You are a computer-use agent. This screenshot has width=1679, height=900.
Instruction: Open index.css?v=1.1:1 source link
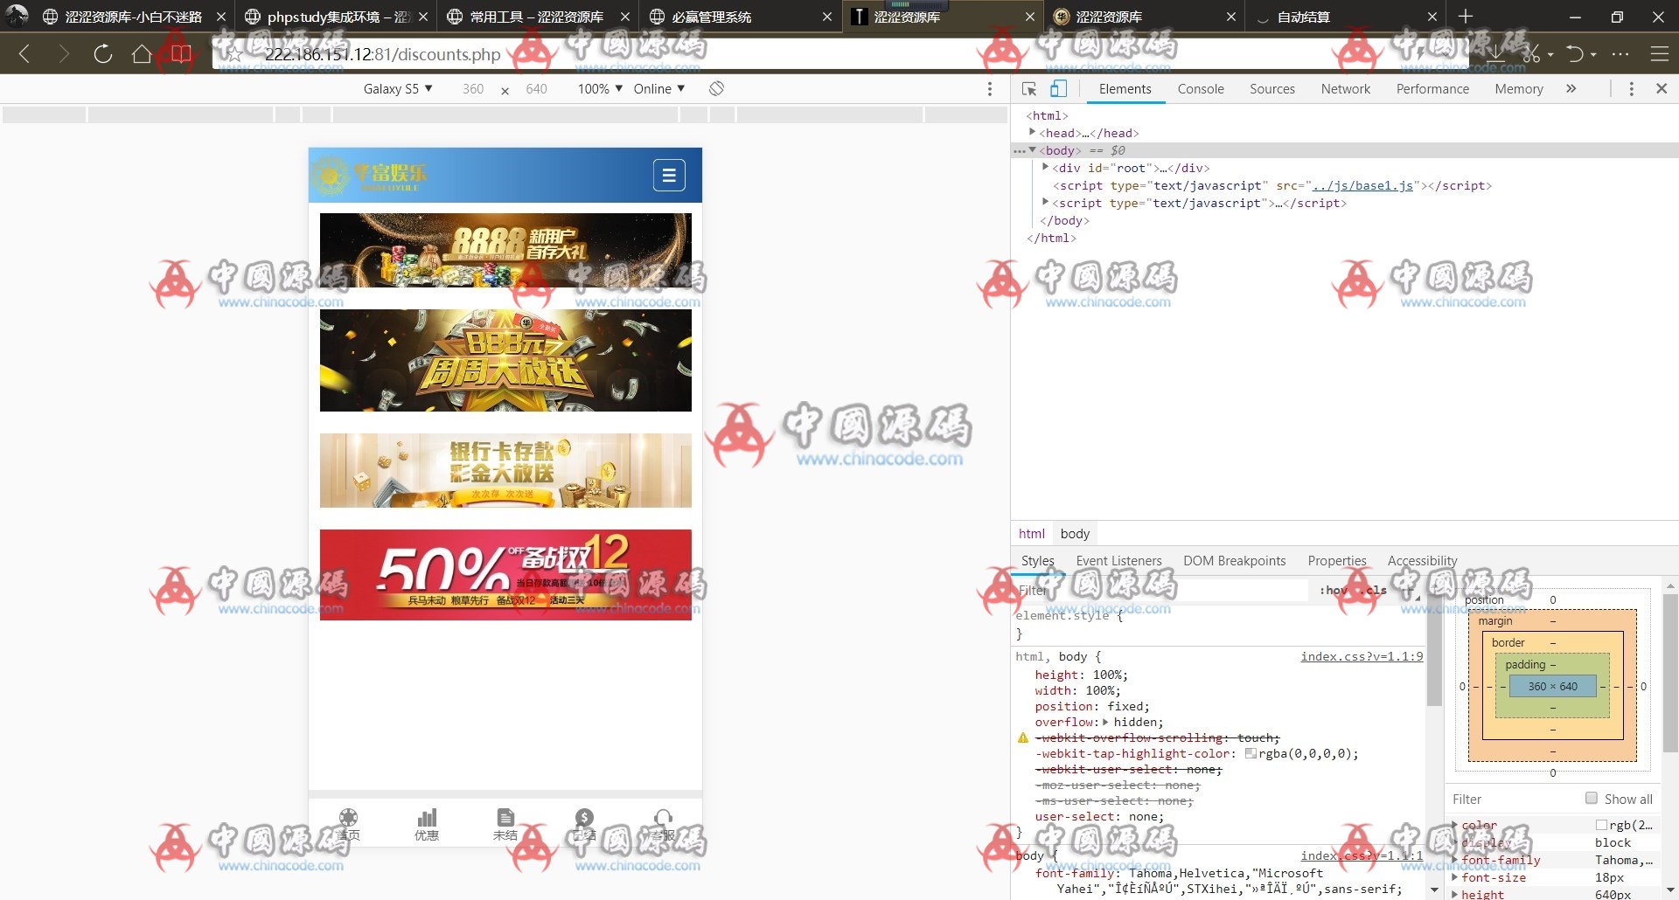[x=1362, y=855]
